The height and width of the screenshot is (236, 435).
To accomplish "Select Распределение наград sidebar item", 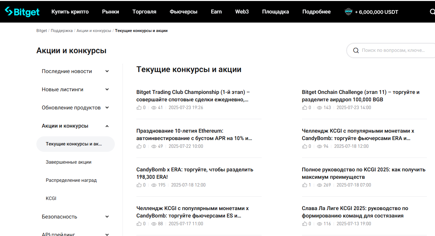I will coord(71,180).
